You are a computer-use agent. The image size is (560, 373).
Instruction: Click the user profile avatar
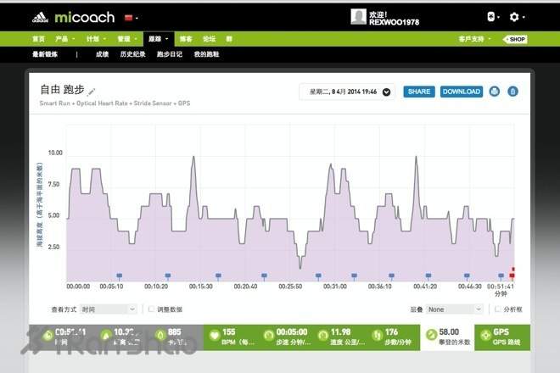(359, 16)
